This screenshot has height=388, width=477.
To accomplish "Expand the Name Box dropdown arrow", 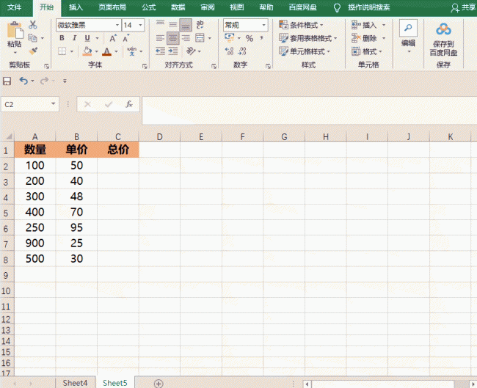I will pyautogui.click(x=54, y=104).
